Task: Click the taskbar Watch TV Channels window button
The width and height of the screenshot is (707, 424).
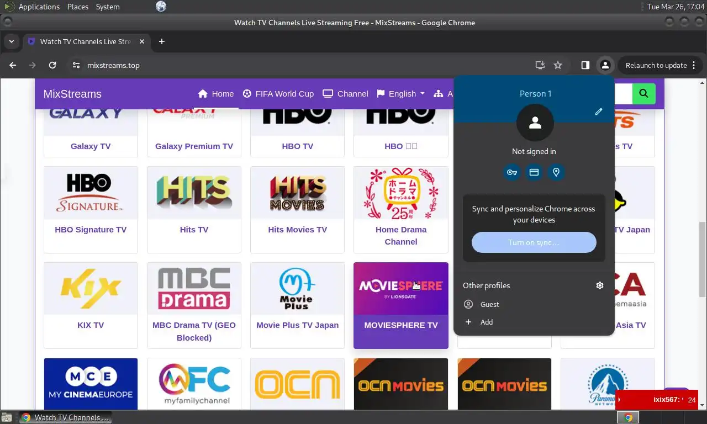Action: pyautogui.click(x=65, y=417)
